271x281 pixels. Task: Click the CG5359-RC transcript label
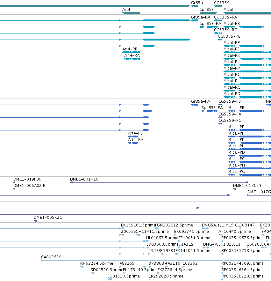[x=225, y=30]
